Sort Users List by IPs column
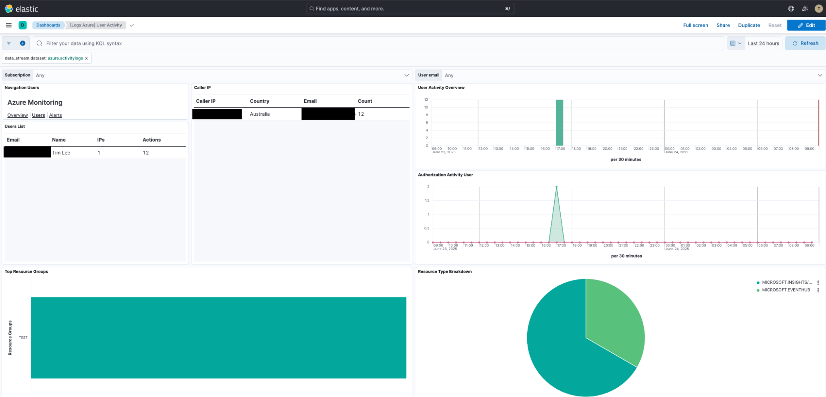Image resolution: width=826 pixels, height=397 pixels. [101, 140]
